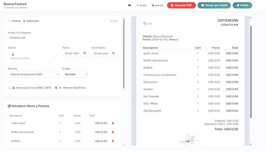Save the draft with Guardar
Screen dimensions: 265x151
(x=158, y=5)
